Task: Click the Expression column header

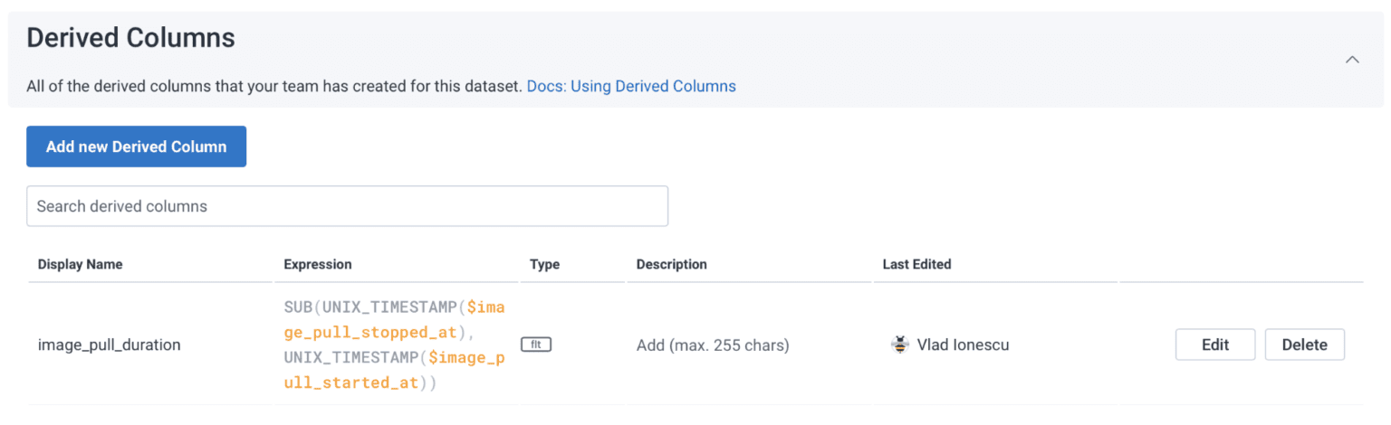Action: click(x=317, y=265)
